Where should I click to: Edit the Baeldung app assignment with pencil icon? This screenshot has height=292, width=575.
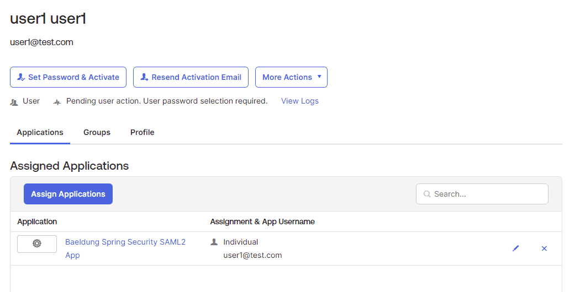coord(516,248)
